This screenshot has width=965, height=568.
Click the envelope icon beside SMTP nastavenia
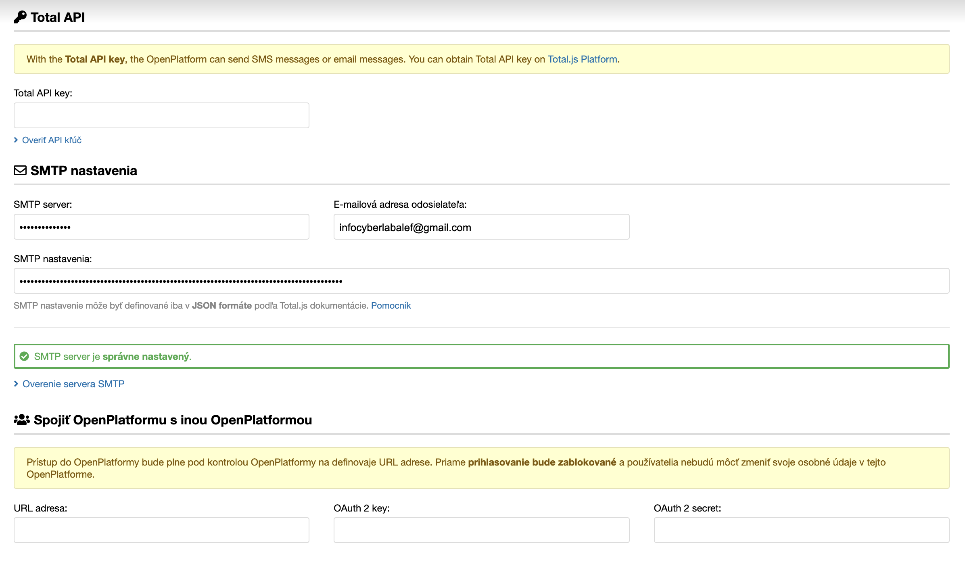pos(20,171)
